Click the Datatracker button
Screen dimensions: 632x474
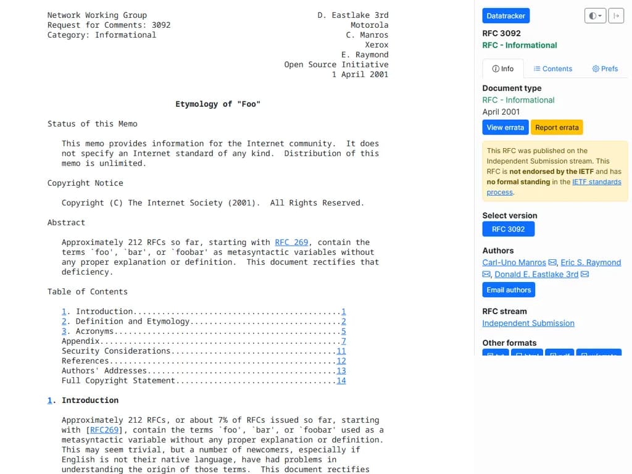pyautogui.click(x=505, y=16)
